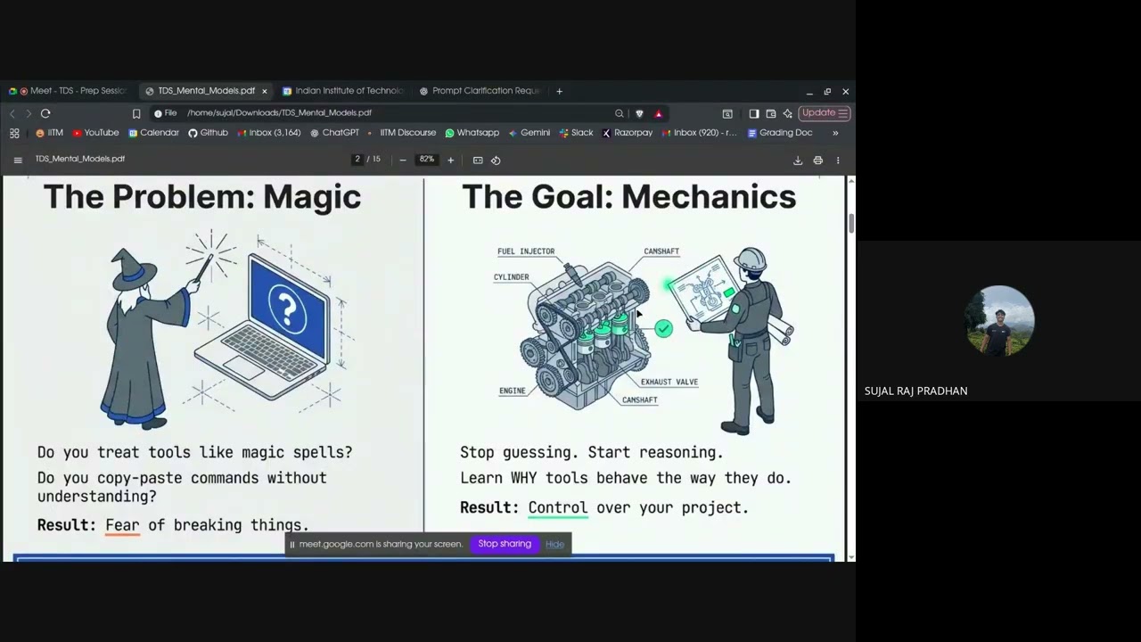Click the fit to page icon
The width and height of the screenshot is (1141, 642).
478,160
